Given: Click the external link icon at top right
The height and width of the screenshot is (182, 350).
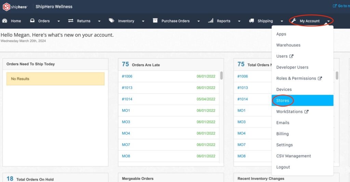Looking at the screenshot, I should pos(335,6).
